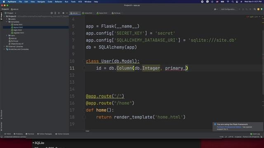Click the User breadcrumb below editor
The width and height of the screenshot is (264, 148).
click(x=87, y=131)
